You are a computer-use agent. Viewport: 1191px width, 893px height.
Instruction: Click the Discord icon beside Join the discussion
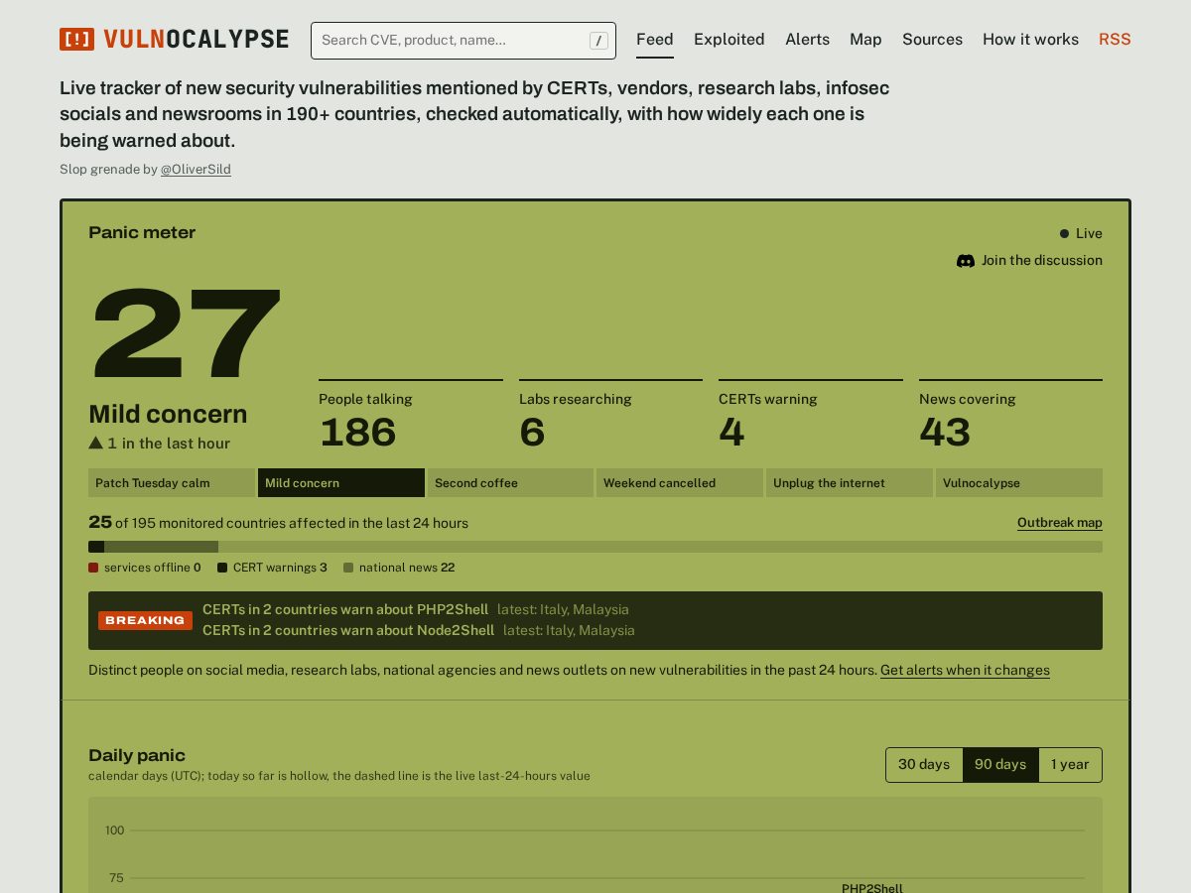(965, 261)
